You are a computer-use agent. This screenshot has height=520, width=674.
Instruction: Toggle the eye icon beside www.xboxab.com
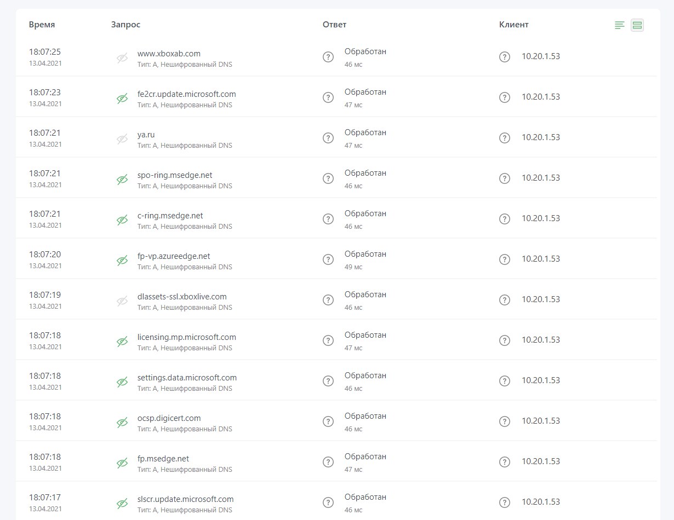(x=122, y=58)
